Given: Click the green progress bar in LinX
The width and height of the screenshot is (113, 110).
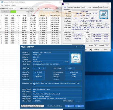Looking at the screenshot, I should click(13, 12).
